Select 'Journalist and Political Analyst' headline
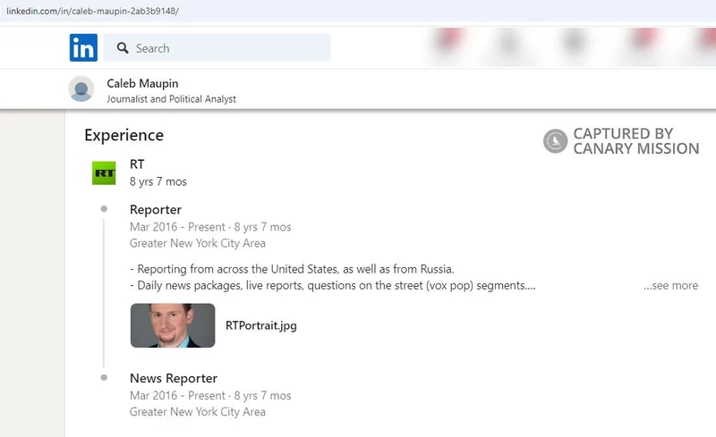Viewport: 716px width, 437px height. point(171,99)
